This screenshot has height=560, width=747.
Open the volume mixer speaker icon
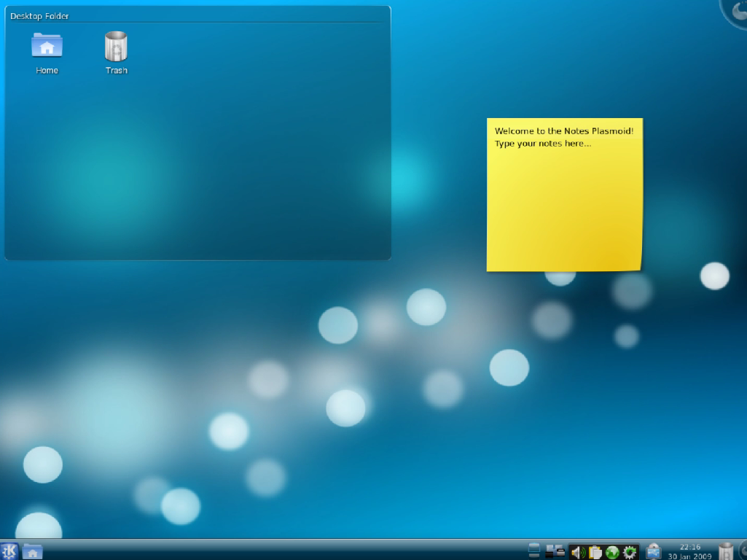pos(579,553)
